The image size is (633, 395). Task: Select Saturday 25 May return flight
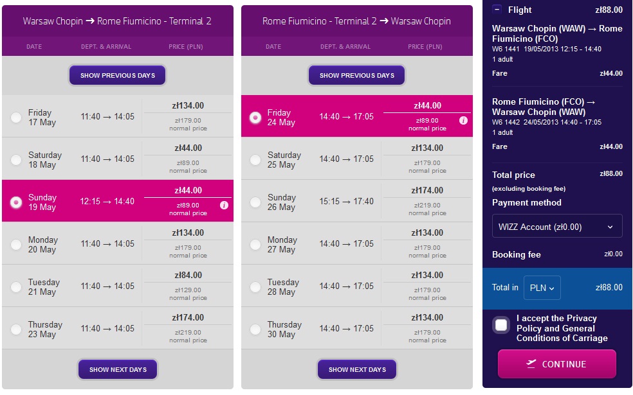point(255,160)
